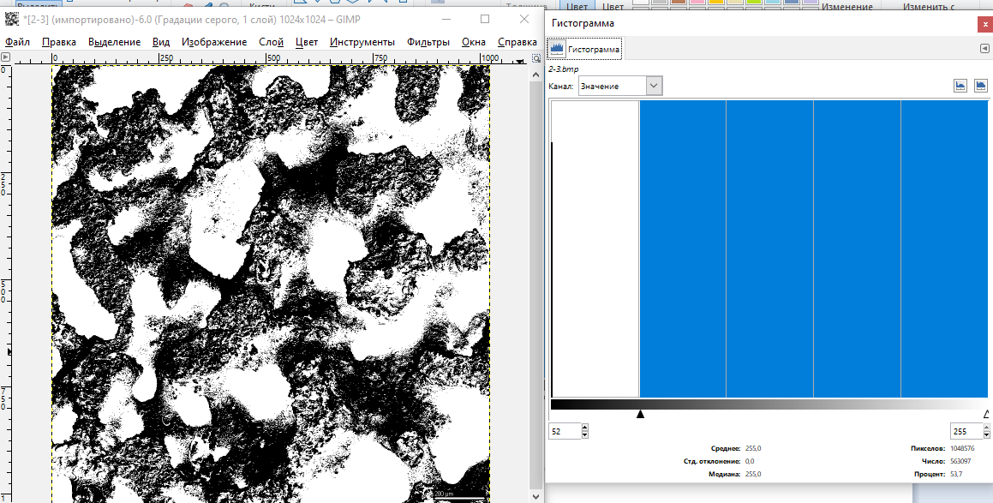The image size is (993, 503).
Task: Click the lower range input field showing 52
Action: tap(564, 432)
